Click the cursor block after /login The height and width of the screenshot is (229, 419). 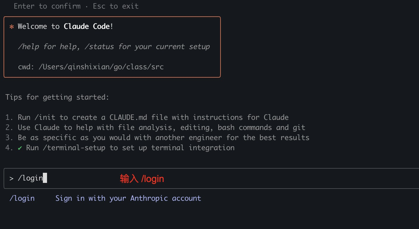(45, 178)
